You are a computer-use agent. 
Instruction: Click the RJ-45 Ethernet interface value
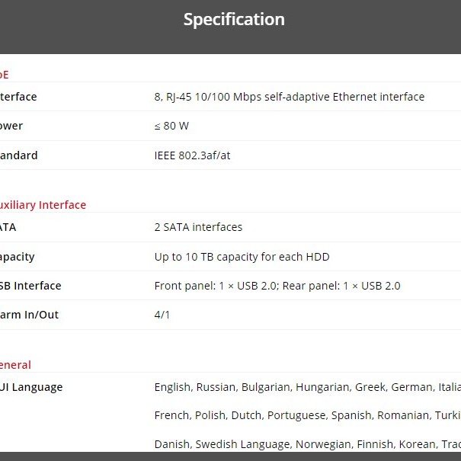click(x=289, y=97)
